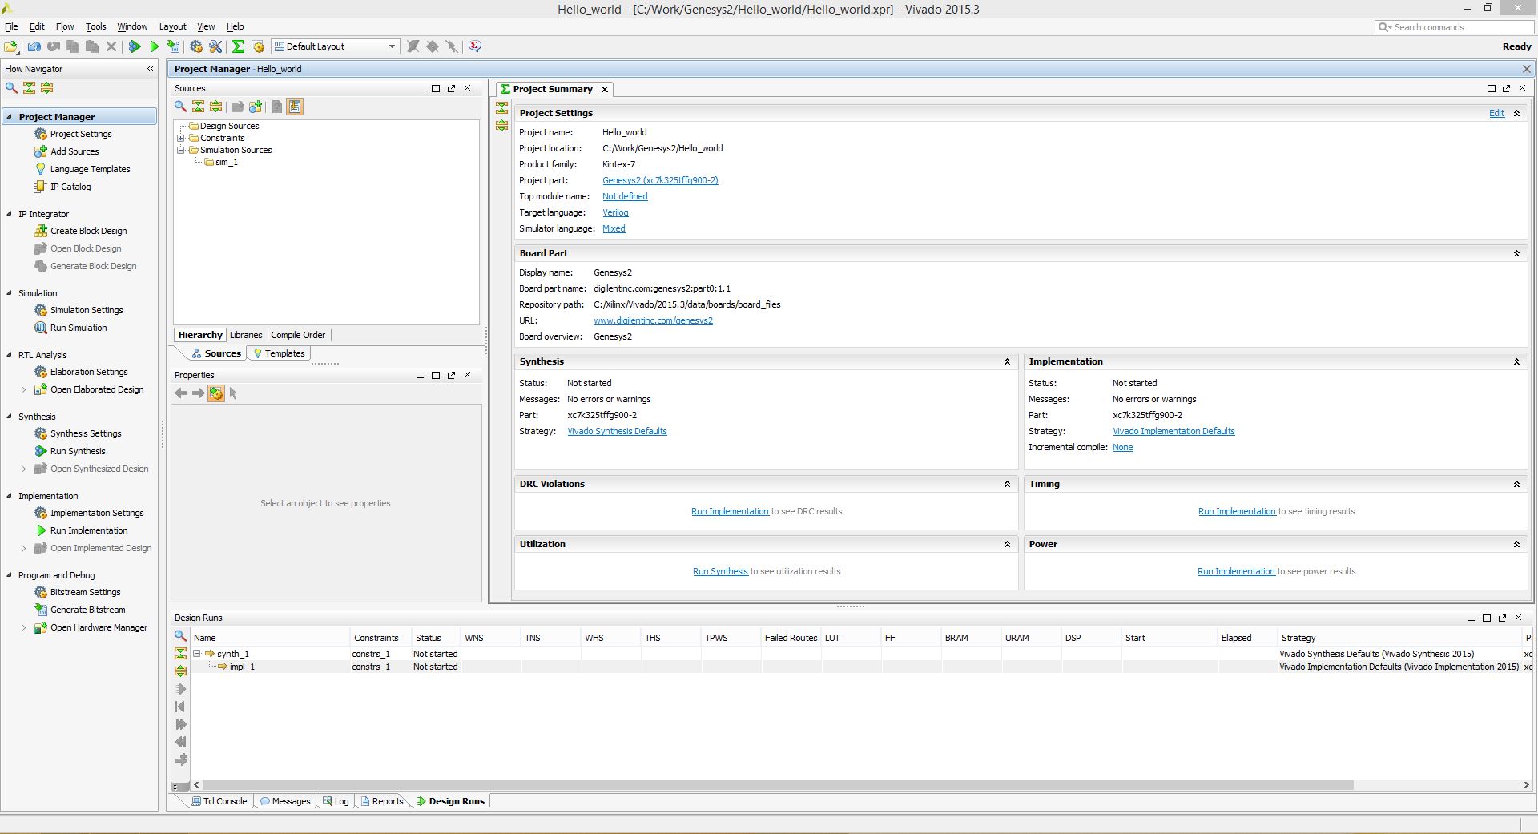Click Run Synthesis icon in main toolbar
The height and width of the screenshot is (834, 1538).
click(135, 46)
